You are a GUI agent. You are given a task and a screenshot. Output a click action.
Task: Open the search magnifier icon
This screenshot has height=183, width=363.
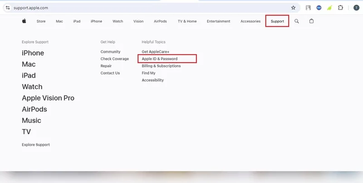(x=297, y=21)
